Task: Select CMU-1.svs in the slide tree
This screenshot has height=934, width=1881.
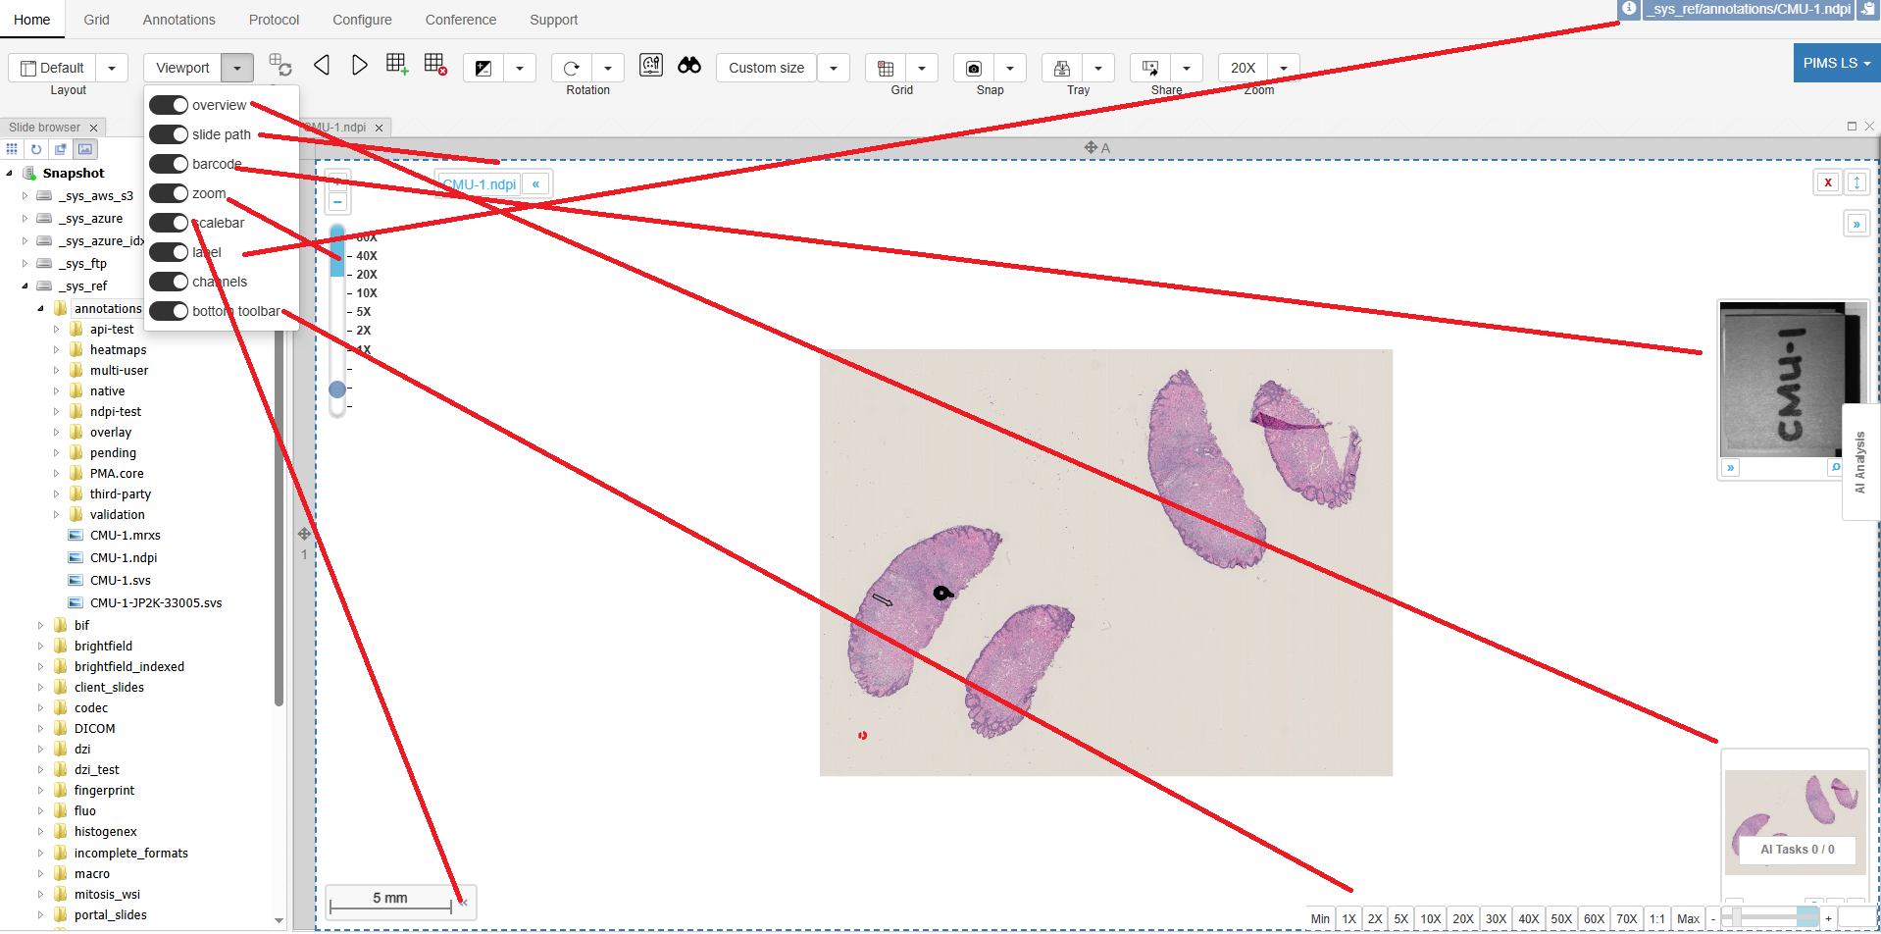Action: click(x=120, y=581)
